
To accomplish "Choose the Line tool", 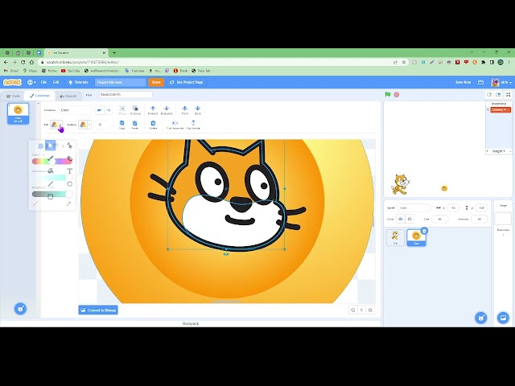I will click(x=50, y=184).
